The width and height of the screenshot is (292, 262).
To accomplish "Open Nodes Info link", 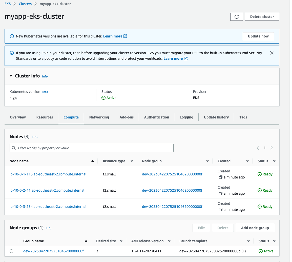I will [x=34, y=137].
